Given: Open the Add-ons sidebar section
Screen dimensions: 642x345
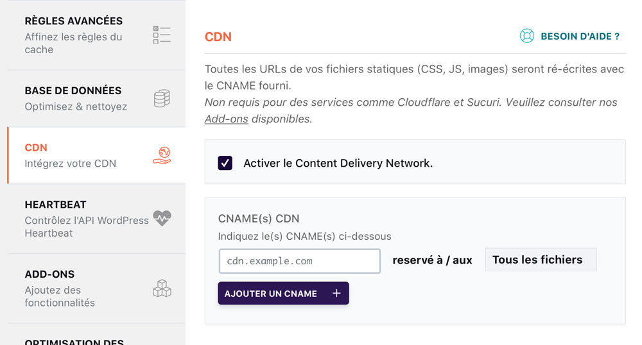Looking at the screenshot, I should point(97,289).
